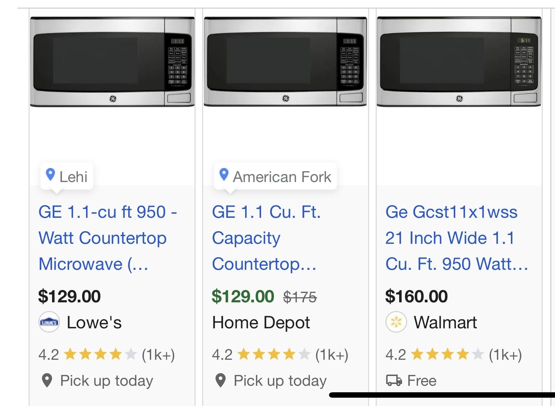Image resolution: width=555 pixels, height=406 pixels.
Task: Click the Lowe's listing star rating
Action: 101,355
